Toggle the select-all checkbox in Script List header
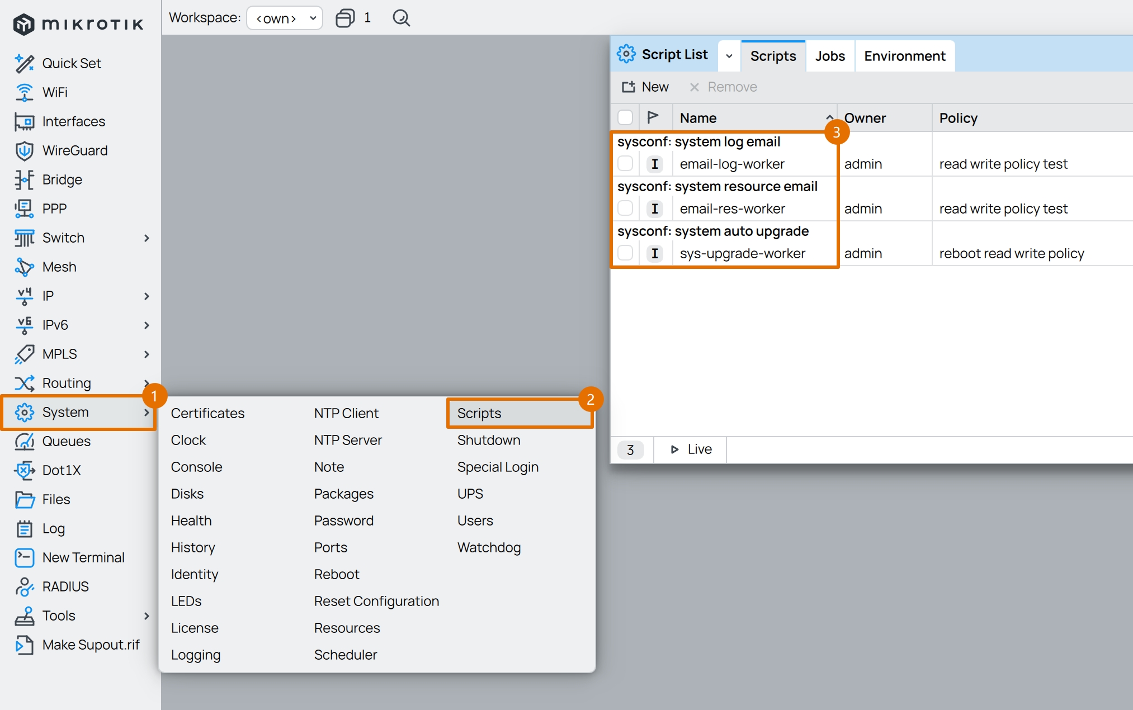 [625, 117]
